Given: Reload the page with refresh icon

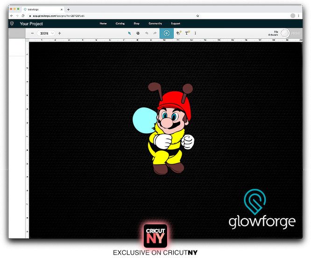Looking at the screenshot, I should (x=23, y=16).
